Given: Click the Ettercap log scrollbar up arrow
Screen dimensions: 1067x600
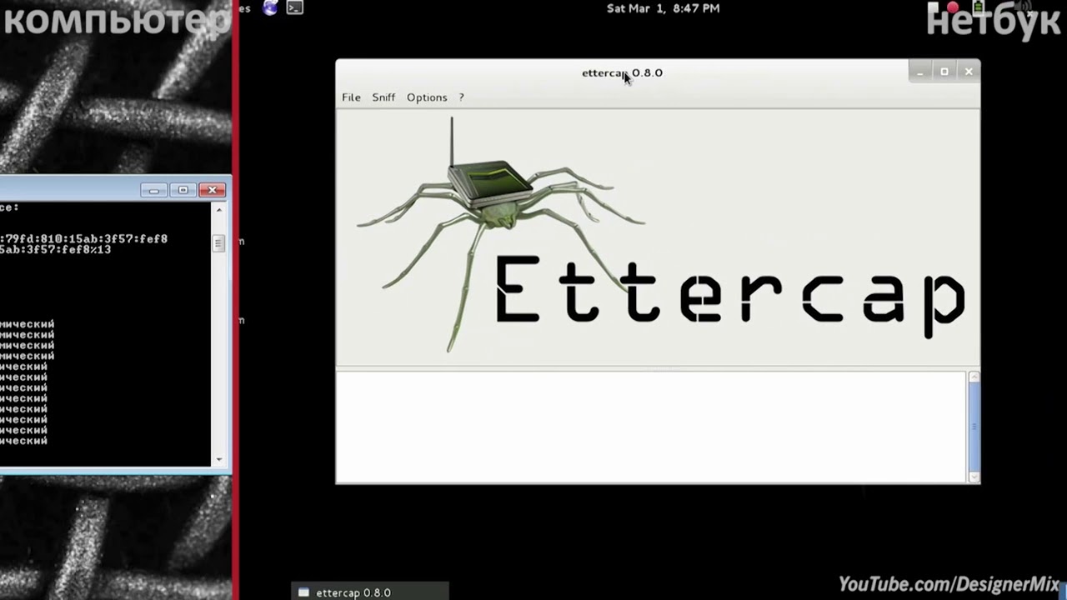Looking at the screenshot, I should pyautogui.click(x=974, y=377).
